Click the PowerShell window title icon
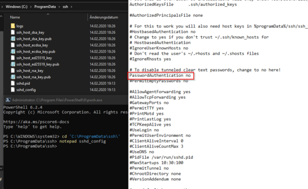Screen dimensions: 308x189 click(8, 100)
